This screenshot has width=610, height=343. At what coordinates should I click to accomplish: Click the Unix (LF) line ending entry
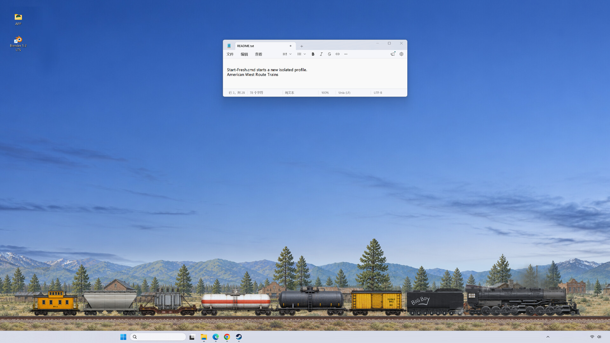pyautogui.click(x=344, y=93)
